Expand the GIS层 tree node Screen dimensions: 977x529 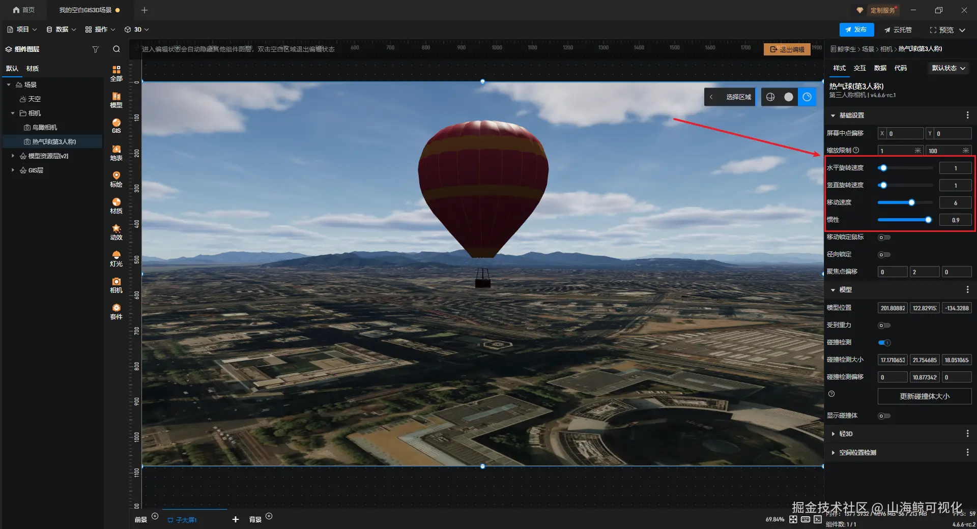13,170
